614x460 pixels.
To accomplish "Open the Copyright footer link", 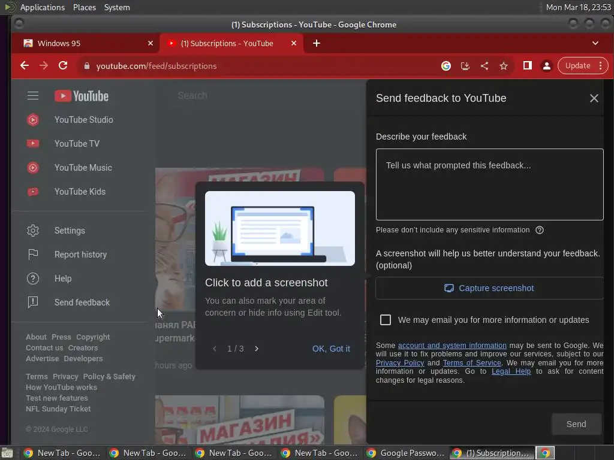I will [x=93, y=337].
